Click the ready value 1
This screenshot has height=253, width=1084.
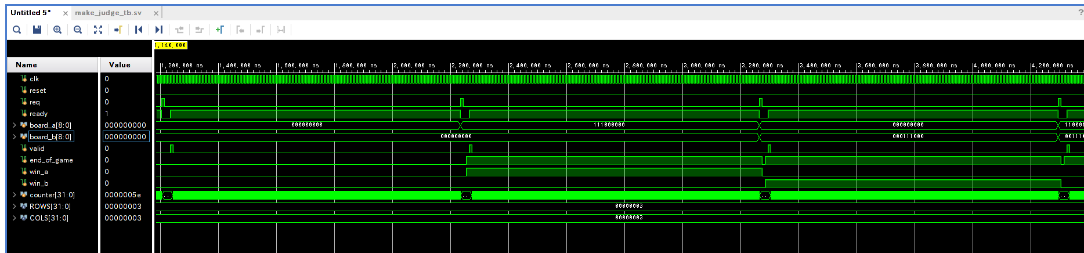pos(107,113)
